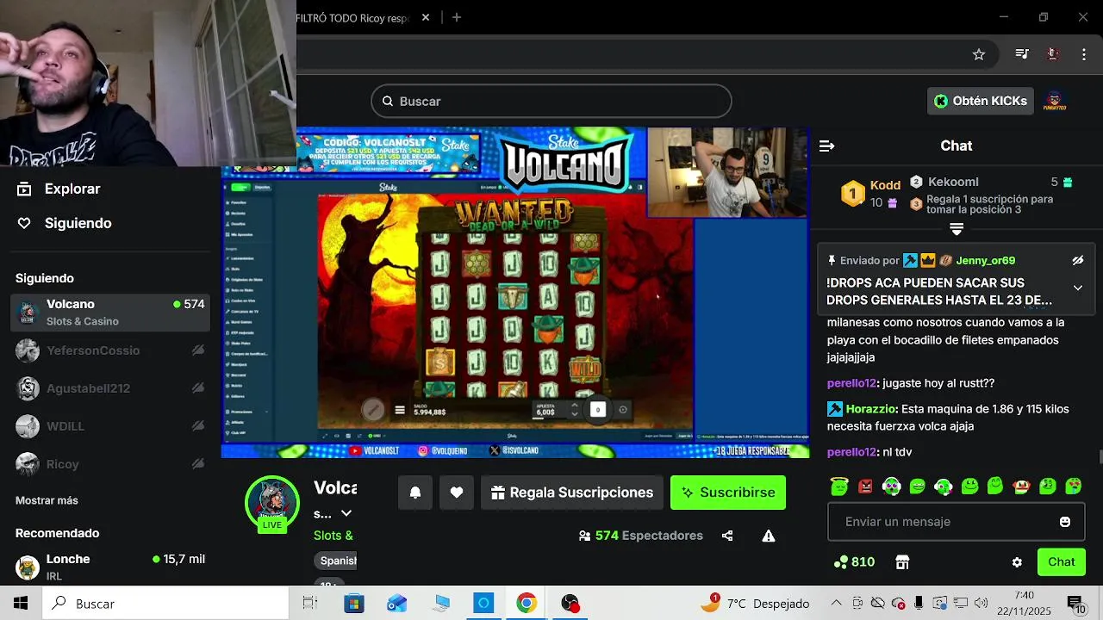Screen dimensions: 1103x620
Task: Collapse the chat panel with the arrow icon
Action: (826, 146)
